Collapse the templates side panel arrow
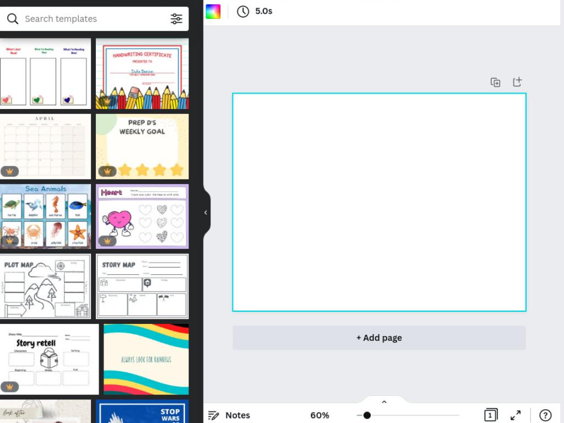This screenshot has height=423, width=564. click(x=206, y=213)
